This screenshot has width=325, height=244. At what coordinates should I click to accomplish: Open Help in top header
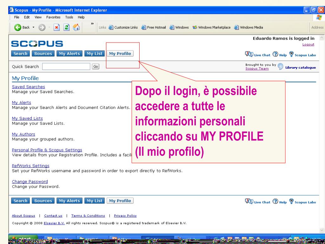[279, 55]
